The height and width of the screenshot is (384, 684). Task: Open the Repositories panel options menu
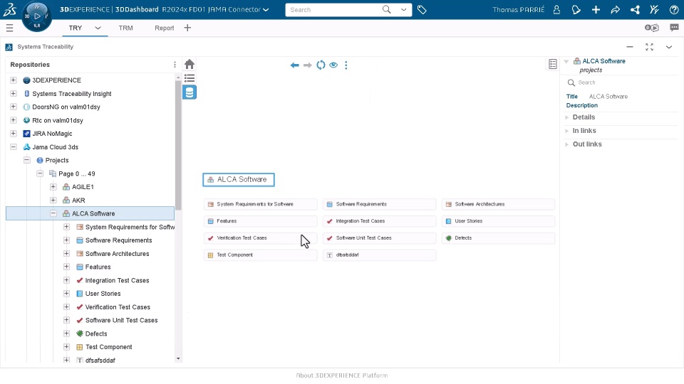[x=175, y=65]
